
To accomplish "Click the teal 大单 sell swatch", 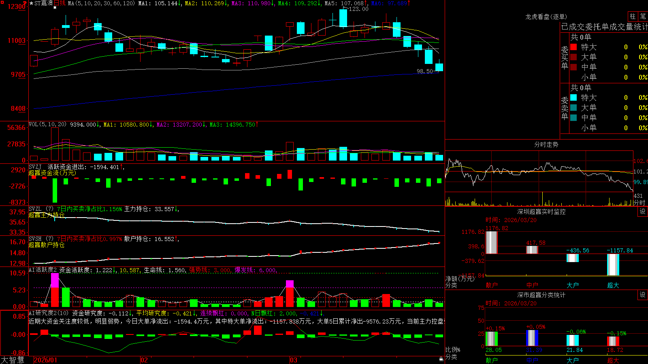I will (573, 108).
